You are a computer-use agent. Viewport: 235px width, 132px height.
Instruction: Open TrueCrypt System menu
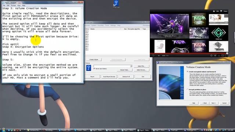pos(94,25)
